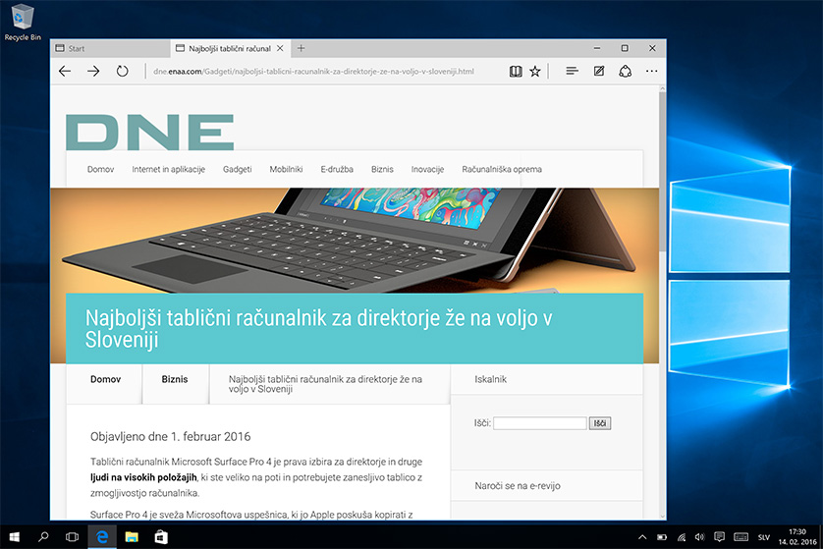Open Internet in aplikacije menu item

click(x=169, y=169)
